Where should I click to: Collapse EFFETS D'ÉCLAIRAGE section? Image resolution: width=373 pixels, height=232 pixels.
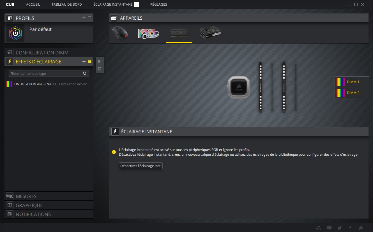(38, 61)
